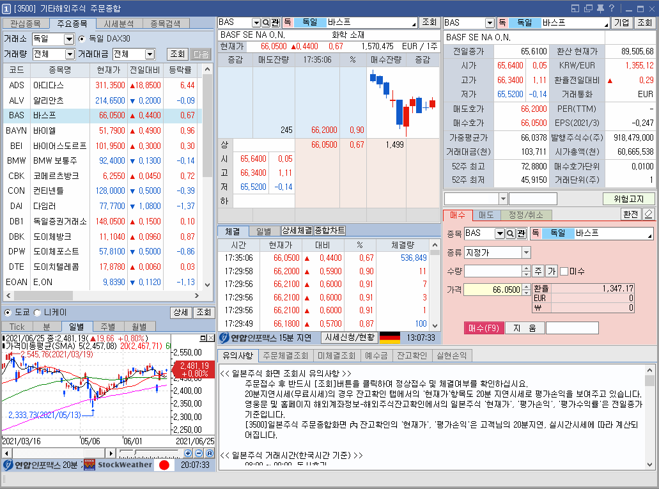Switch to 관심종목 tab
659x489 pixels.
pyautogui.click(x=26, y=24)
